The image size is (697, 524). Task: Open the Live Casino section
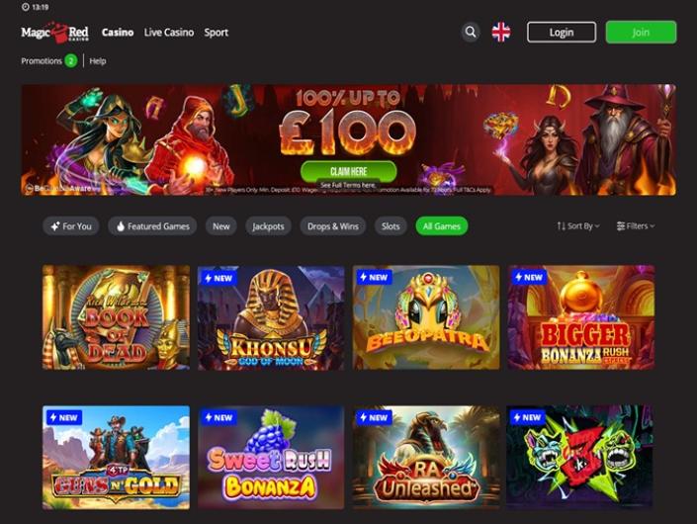tap(169, 33)
